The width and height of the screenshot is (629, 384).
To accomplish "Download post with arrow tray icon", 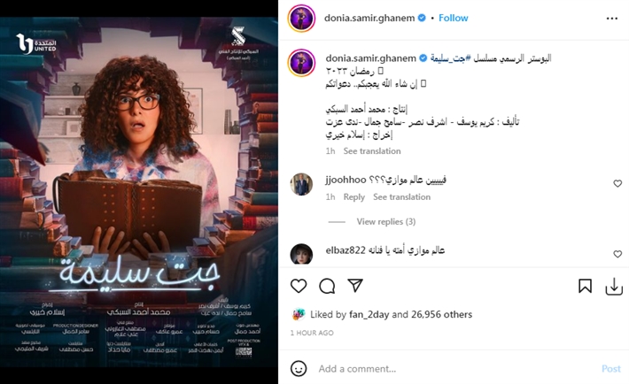I will [614, 286].
